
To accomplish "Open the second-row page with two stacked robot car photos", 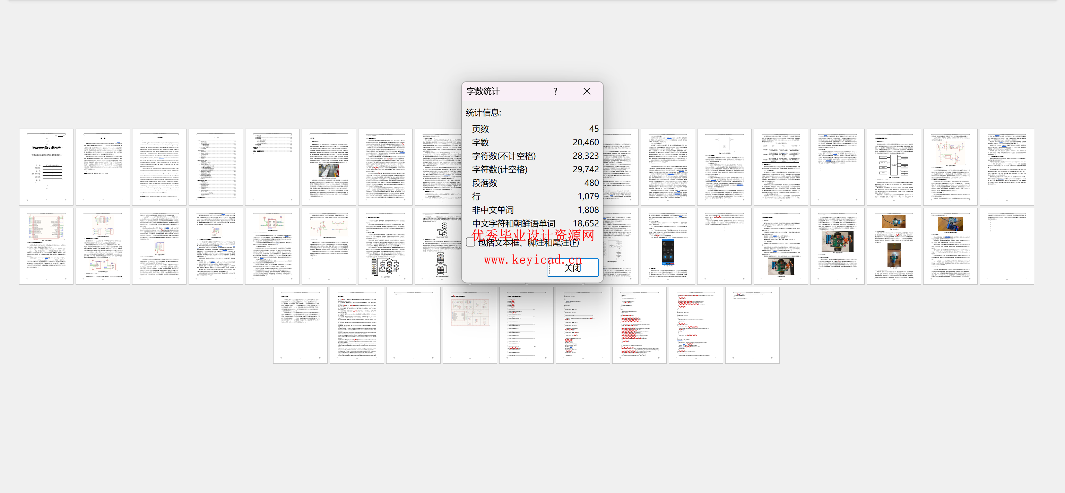I will click(894, 246).
